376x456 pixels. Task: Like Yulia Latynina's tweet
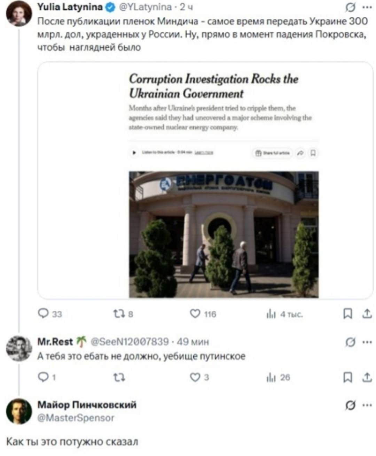click(195, 314)
